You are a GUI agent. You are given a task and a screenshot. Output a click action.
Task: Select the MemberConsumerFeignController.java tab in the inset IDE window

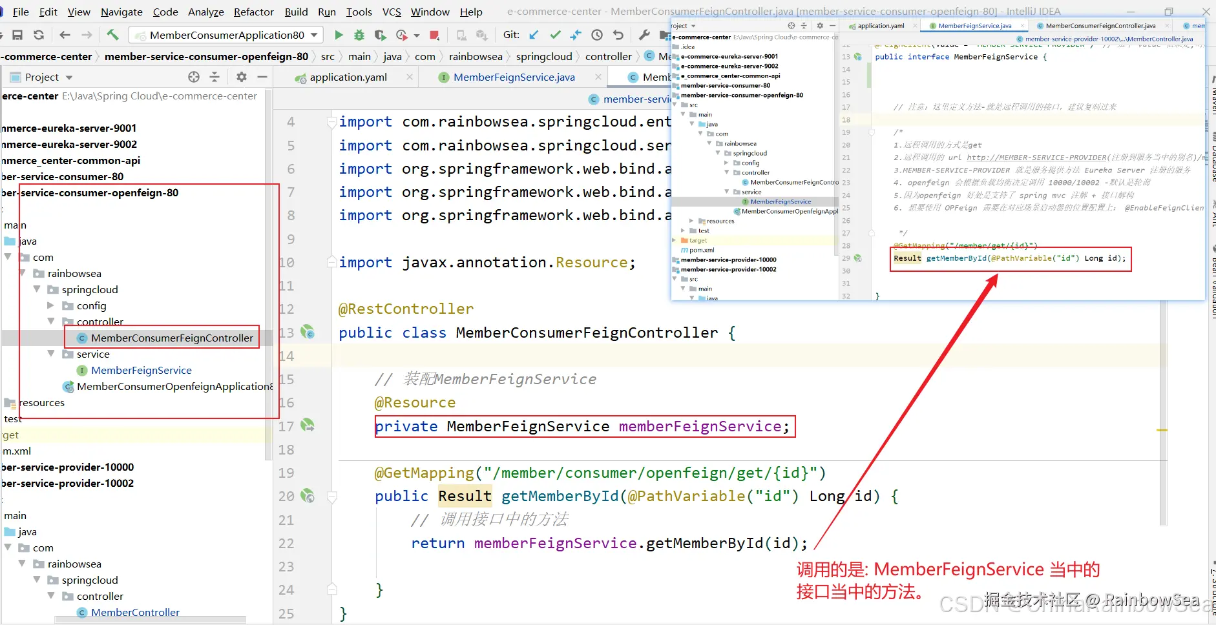(1100, 26)
